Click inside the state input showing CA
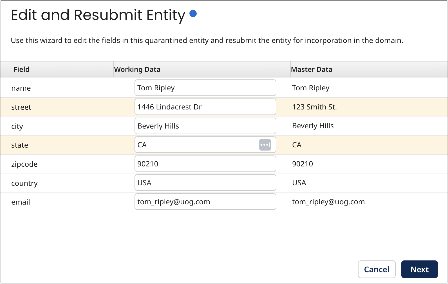 click(x=197, y=145)
